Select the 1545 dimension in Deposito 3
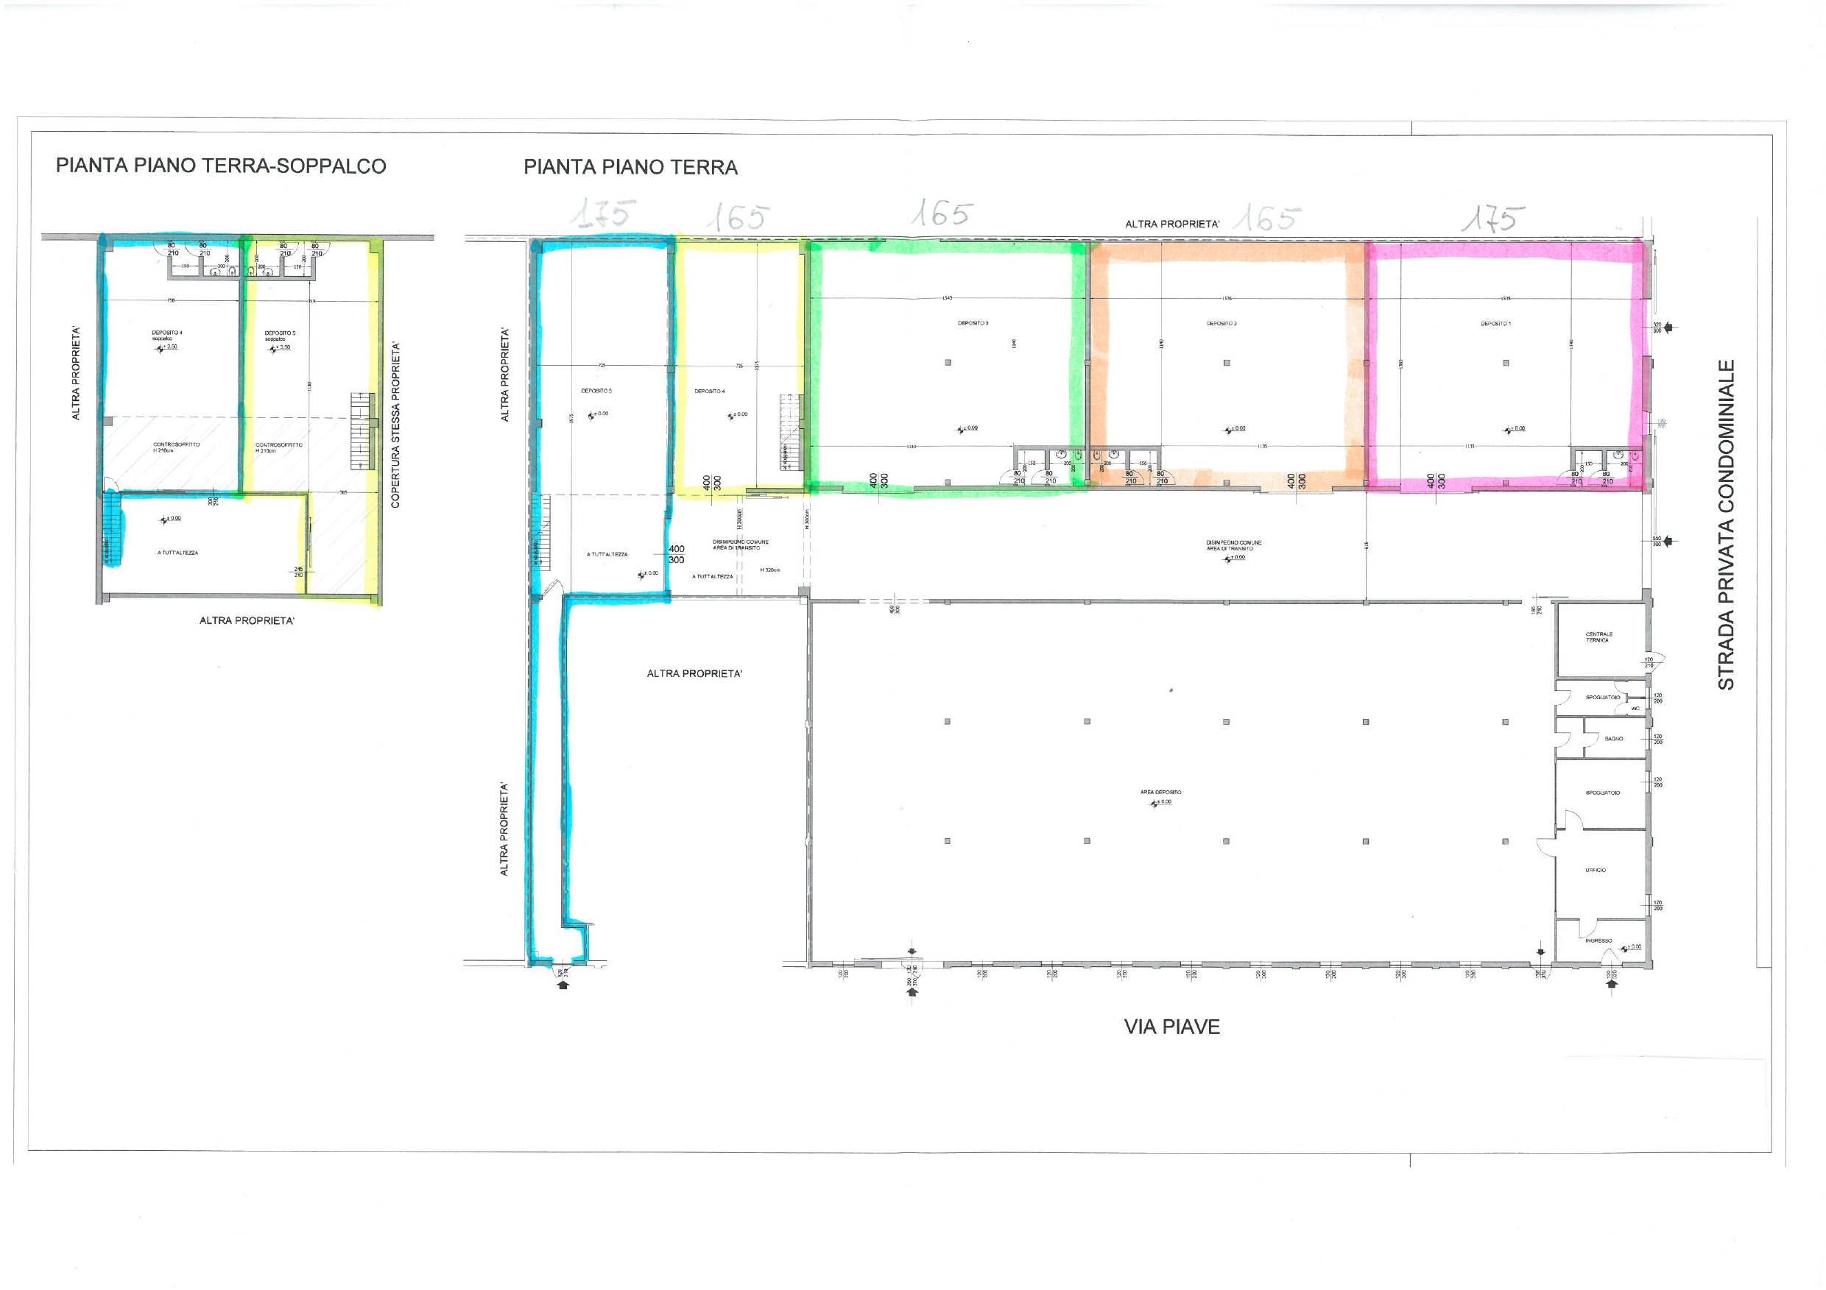Viewport: 1826px width, 1290px height. coord(947,298)
